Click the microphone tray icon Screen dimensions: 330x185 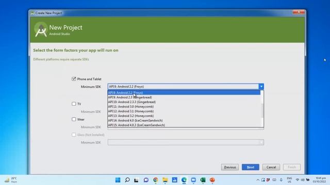[x=281, y=180]
